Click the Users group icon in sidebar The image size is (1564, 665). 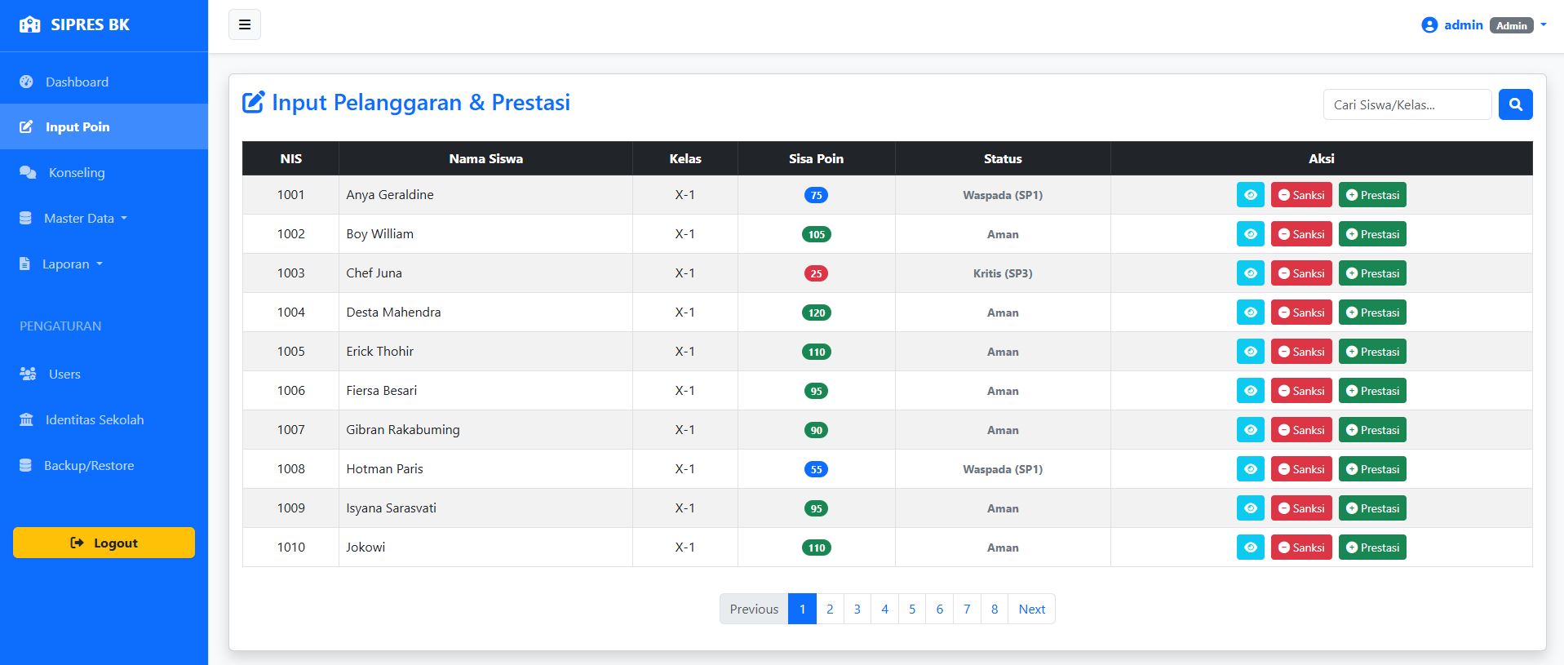28,374
